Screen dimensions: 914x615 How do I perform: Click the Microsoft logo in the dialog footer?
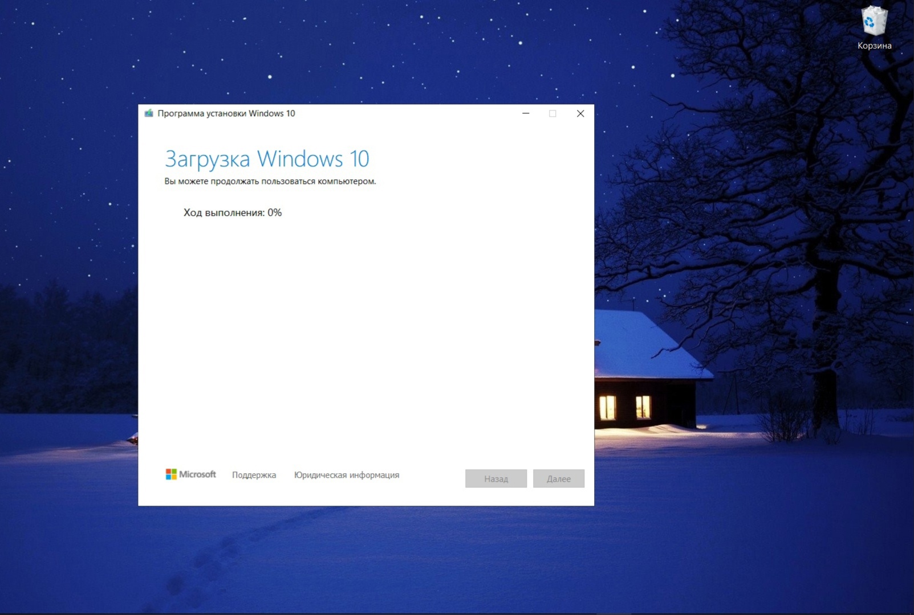(190, 474)
